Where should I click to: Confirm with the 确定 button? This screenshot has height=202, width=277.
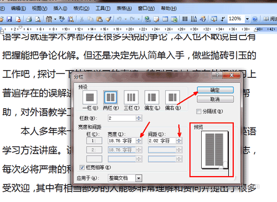[x=215, y=90]
